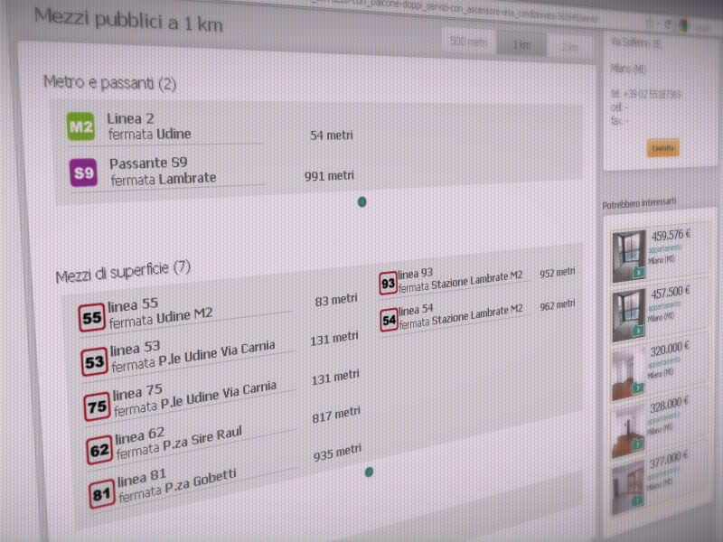Image resolution: width=723 pixels, height=542 pixels.
Task: Select the 328.000 € price link
Action: tap(669, 406)
